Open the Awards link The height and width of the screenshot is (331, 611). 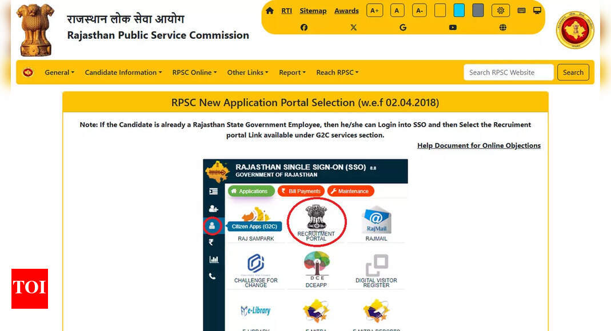(x=346, y=10)
